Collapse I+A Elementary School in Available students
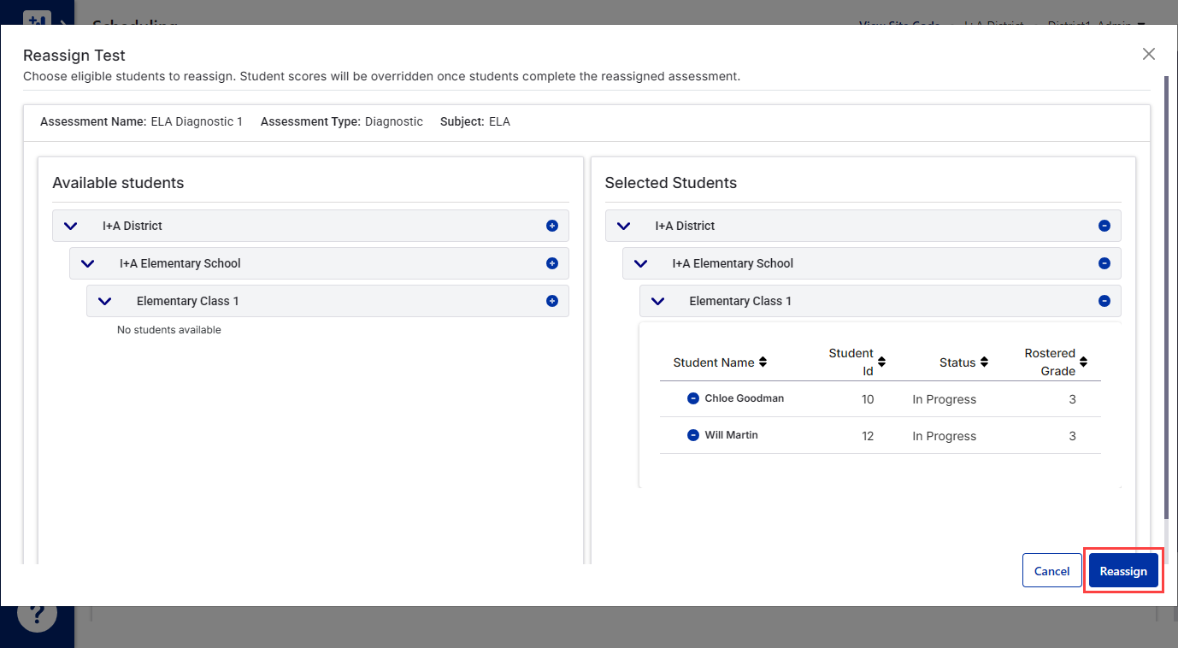1178x648 pixels. click(88, 263)
